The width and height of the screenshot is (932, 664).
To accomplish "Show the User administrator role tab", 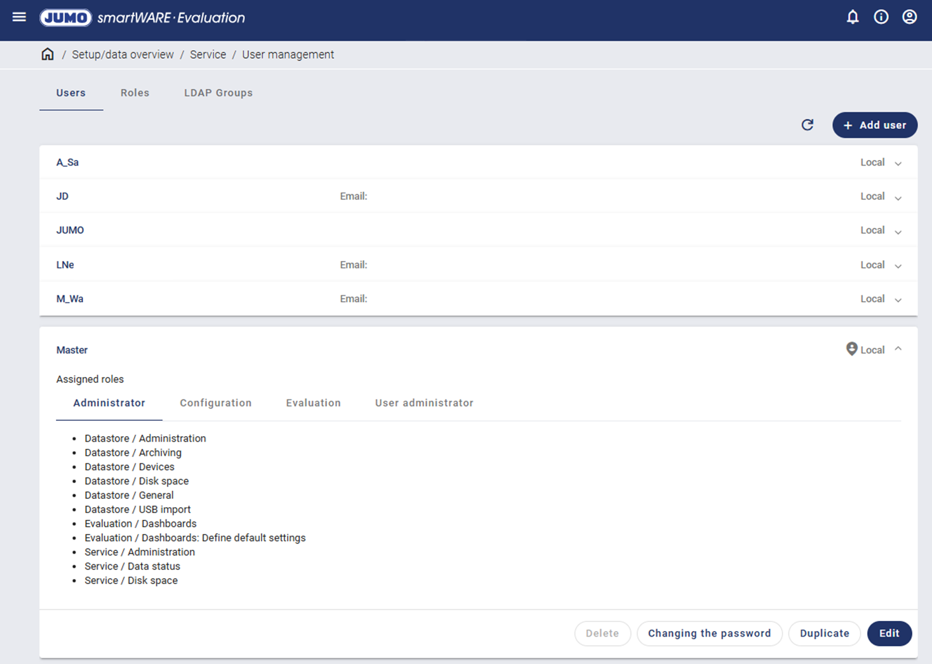I will click(x=424, y=403).
